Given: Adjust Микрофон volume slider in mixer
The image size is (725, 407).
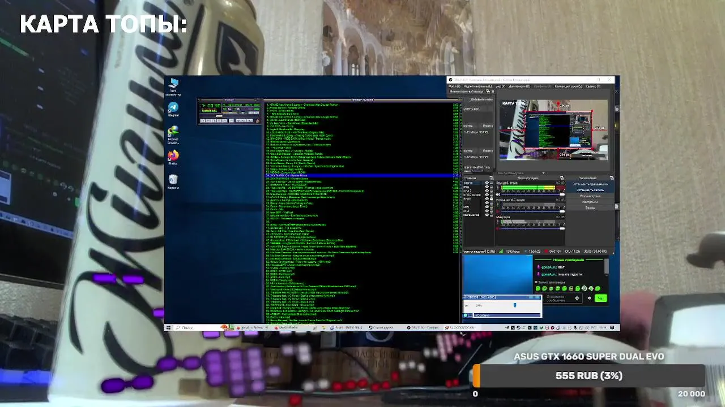Looking at the screenshot, I should point(532,228).
